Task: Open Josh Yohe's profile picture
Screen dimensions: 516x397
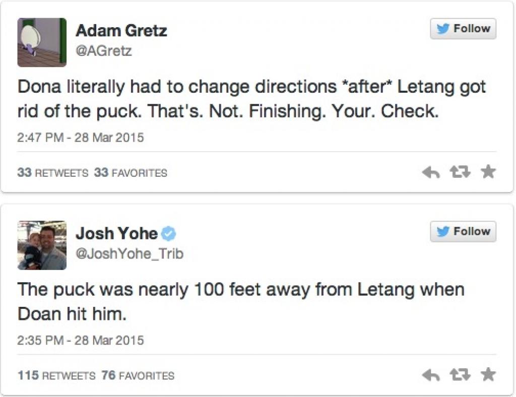Action: click(42, 245)
